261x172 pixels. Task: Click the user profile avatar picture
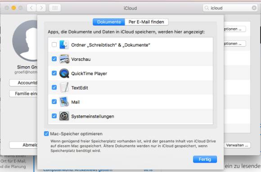click(25, 41)
